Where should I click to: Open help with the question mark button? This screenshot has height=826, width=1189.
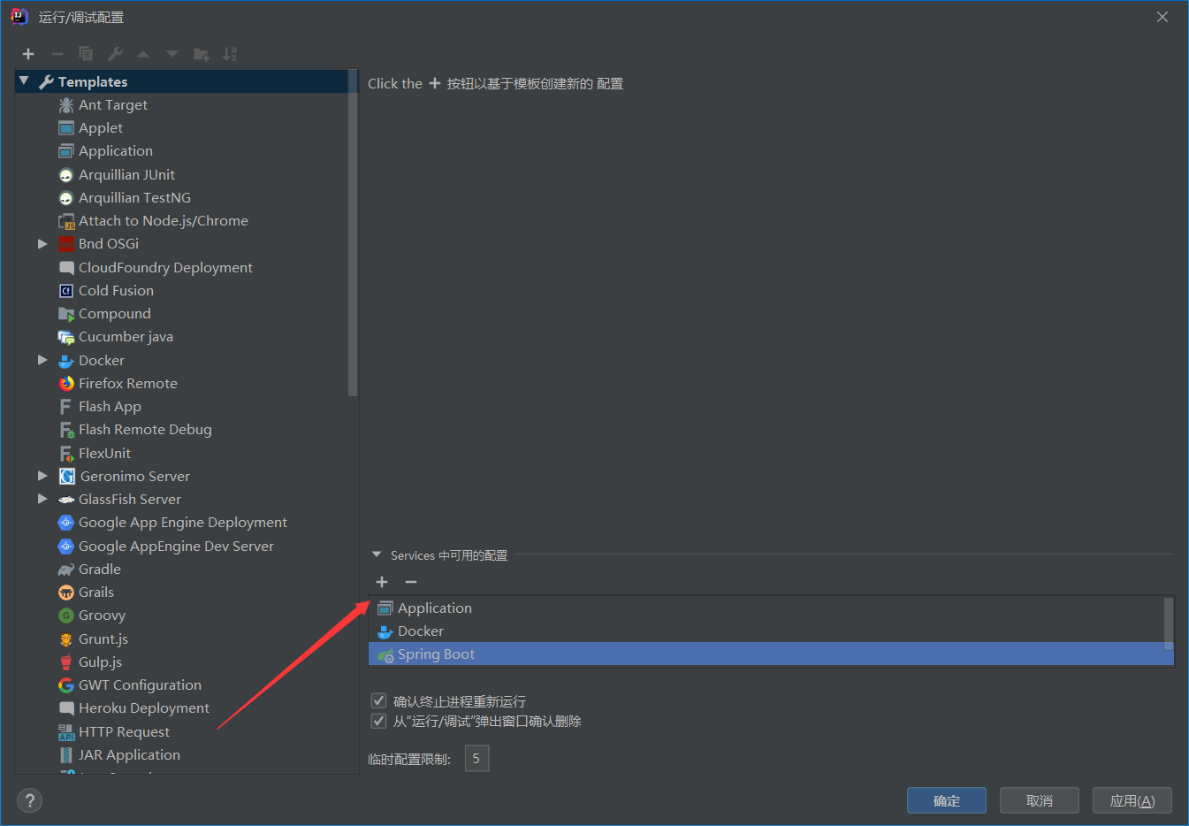[29, 800]
